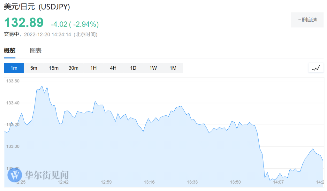327x191 pixels.
Task: Click the 132.89 current price
Action: pos(24,23)
